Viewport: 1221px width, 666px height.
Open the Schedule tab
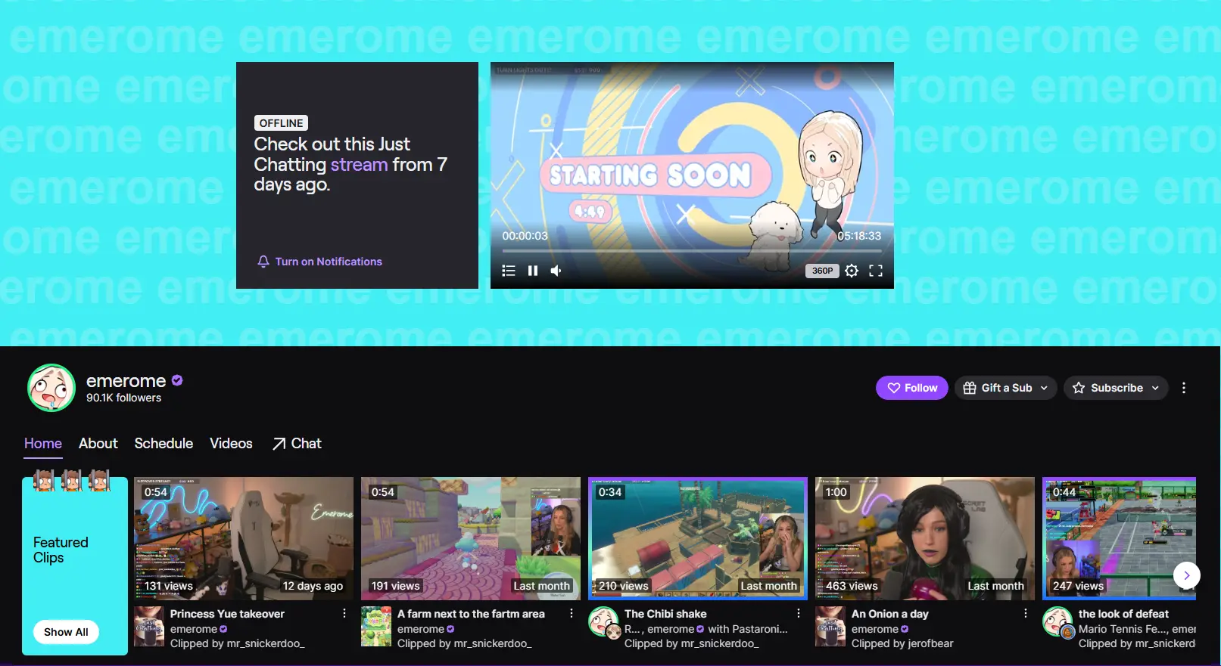tap(164, 444)
